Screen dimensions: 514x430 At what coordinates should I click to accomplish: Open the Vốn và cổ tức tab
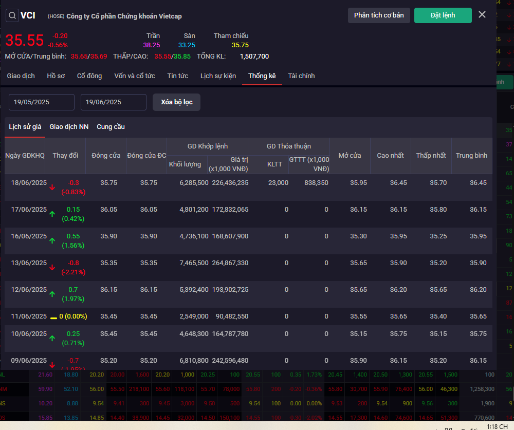coord(135,76)
